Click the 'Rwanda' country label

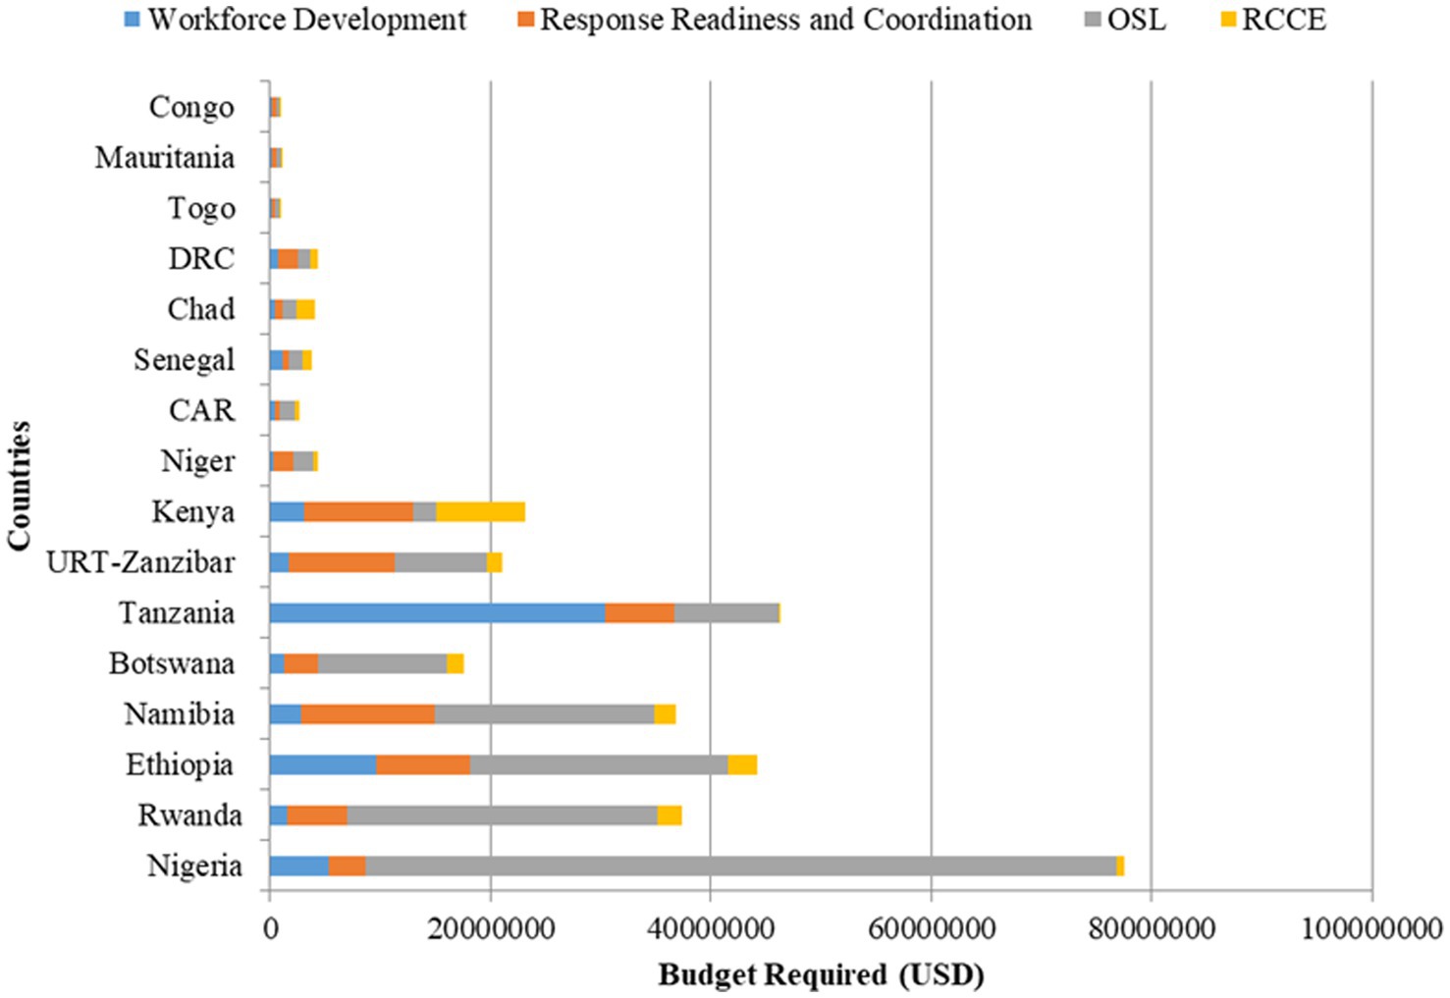pyautogui.click(x=189, y=815)
